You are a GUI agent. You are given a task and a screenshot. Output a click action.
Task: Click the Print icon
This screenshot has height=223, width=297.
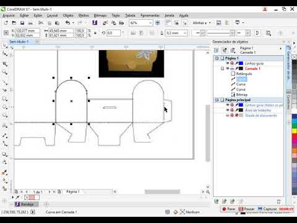point(30,23)
